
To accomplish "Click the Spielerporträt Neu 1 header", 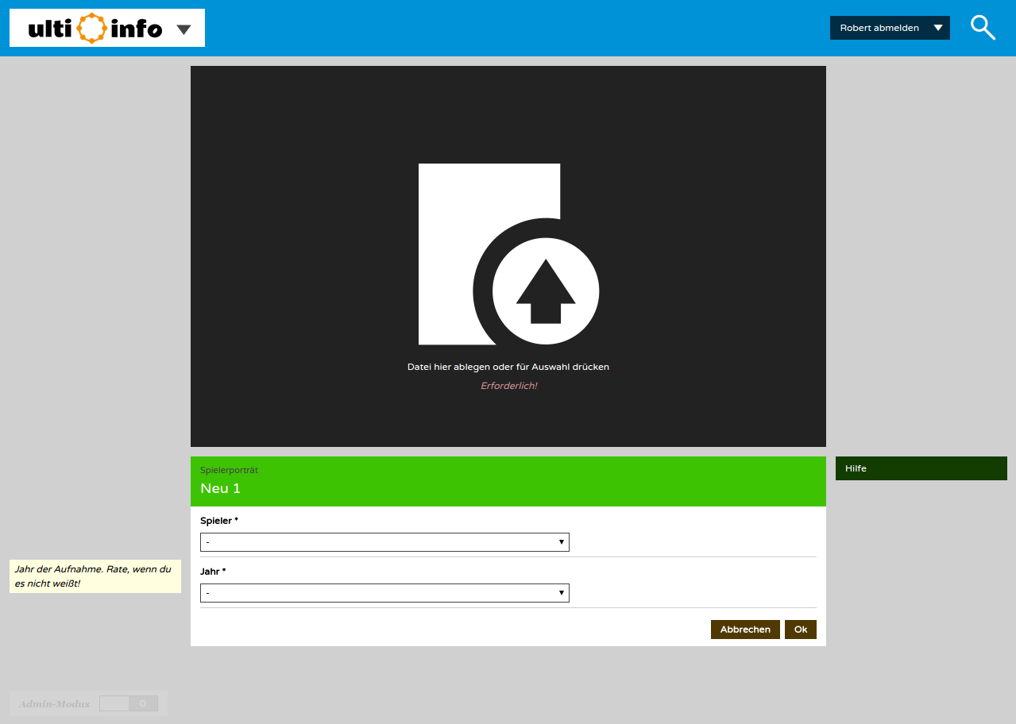I will point(508,481).
